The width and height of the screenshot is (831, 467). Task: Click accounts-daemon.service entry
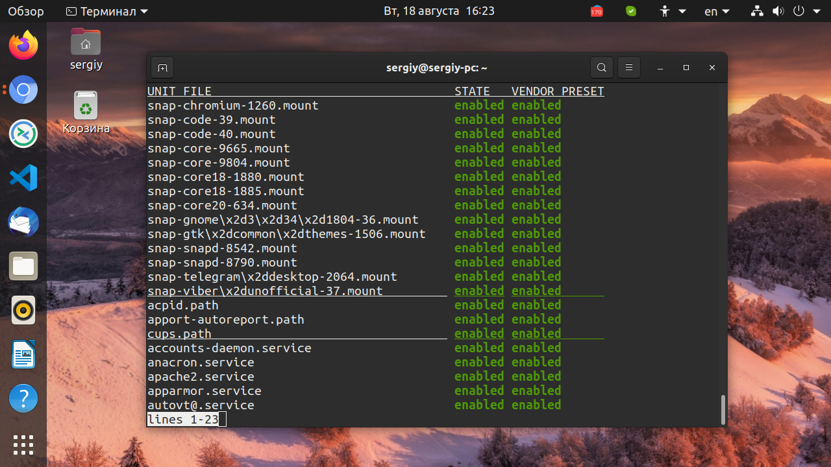tap(229, 348)
